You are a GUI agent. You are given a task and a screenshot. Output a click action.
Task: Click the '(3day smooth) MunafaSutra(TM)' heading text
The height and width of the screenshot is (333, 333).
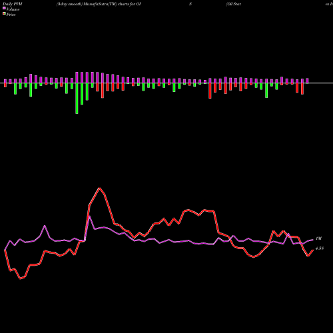(87, 4)
